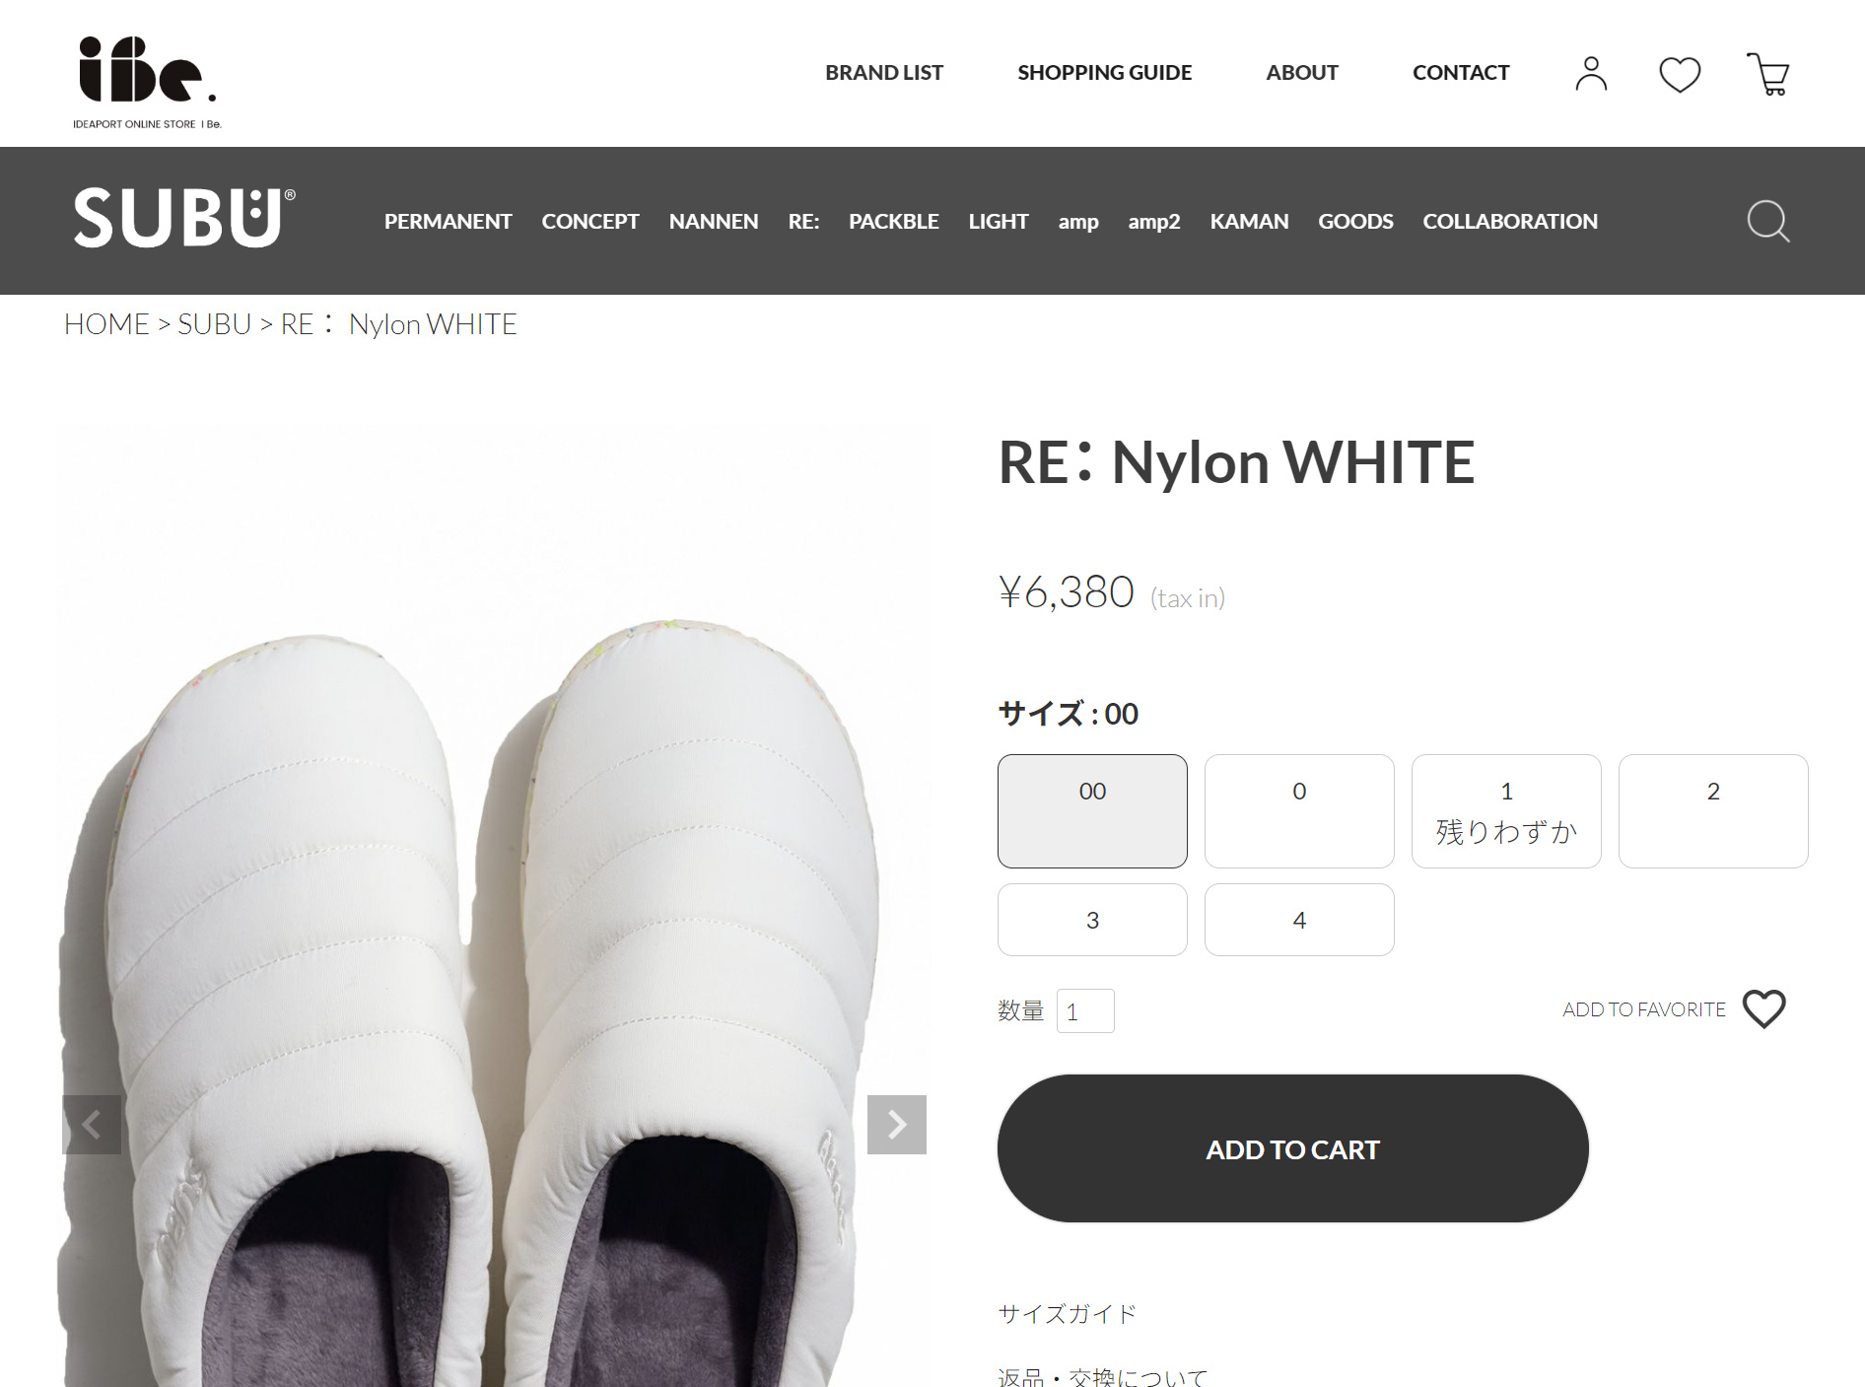Select size 0

click(x=1299, y=811)
